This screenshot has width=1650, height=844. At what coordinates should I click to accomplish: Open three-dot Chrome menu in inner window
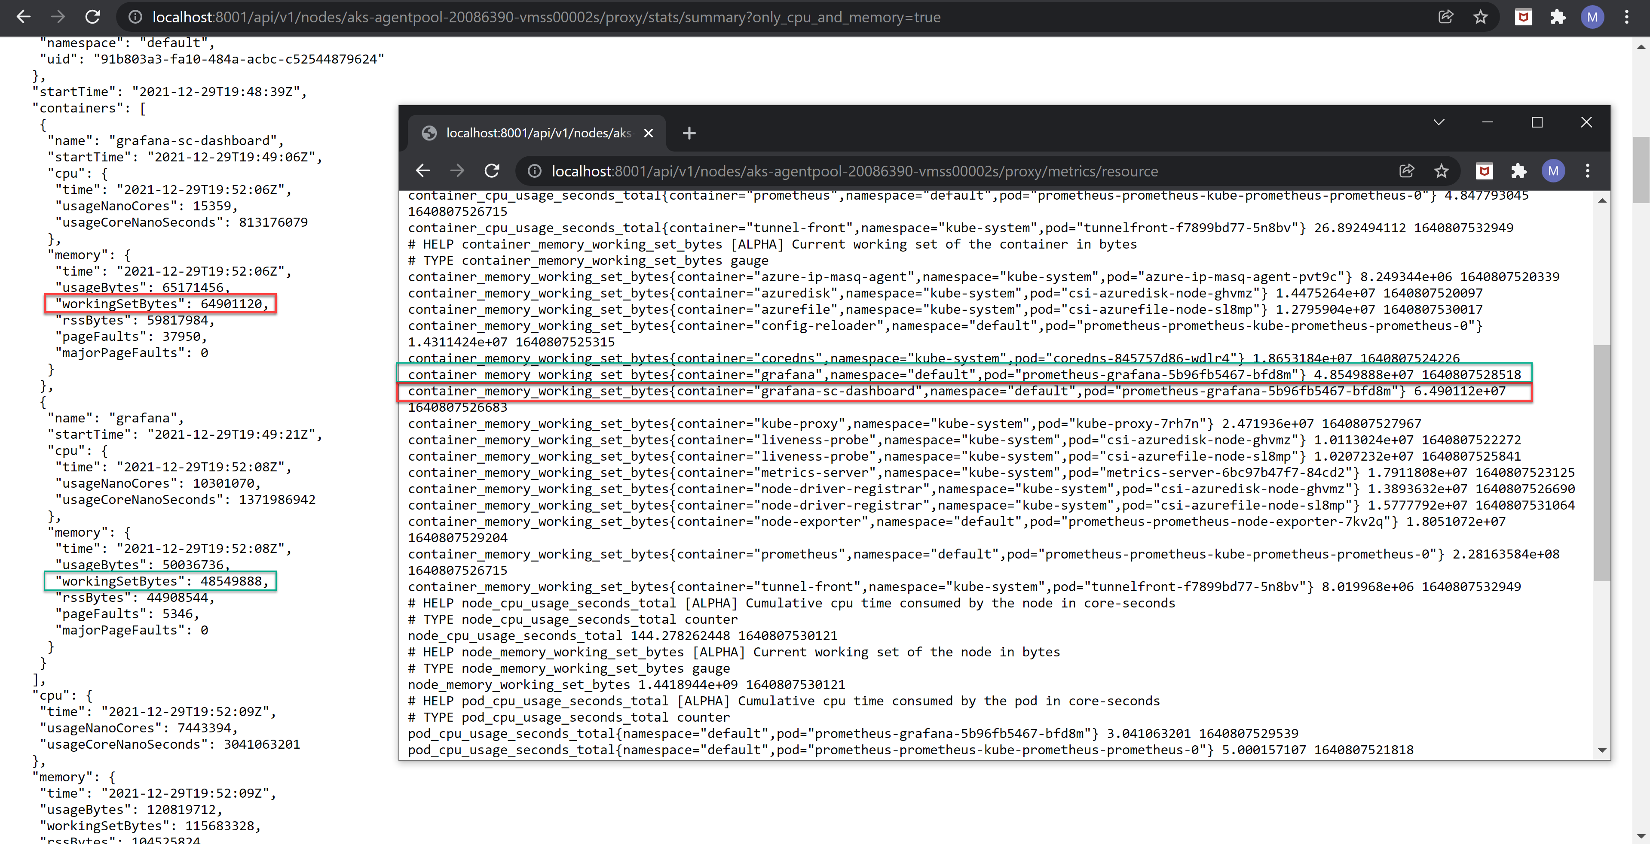(1587, 171)
